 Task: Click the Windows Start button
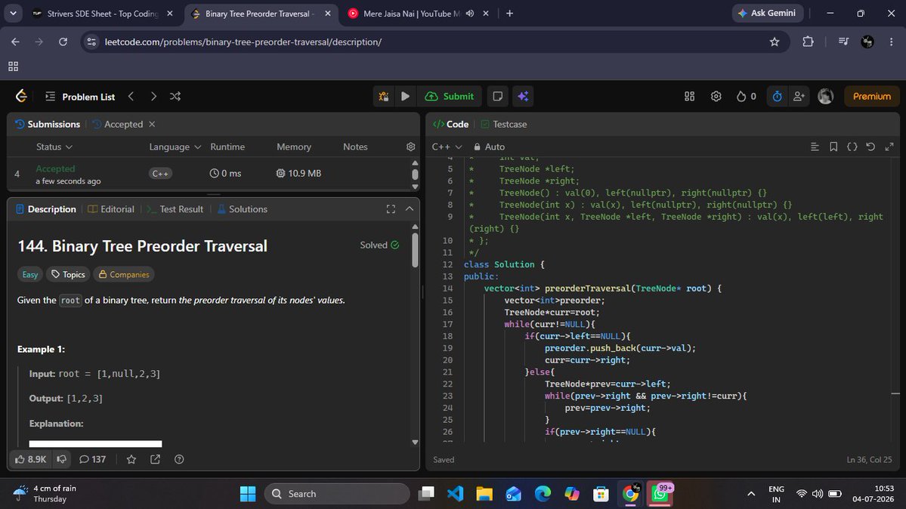[x=248, y=494]
